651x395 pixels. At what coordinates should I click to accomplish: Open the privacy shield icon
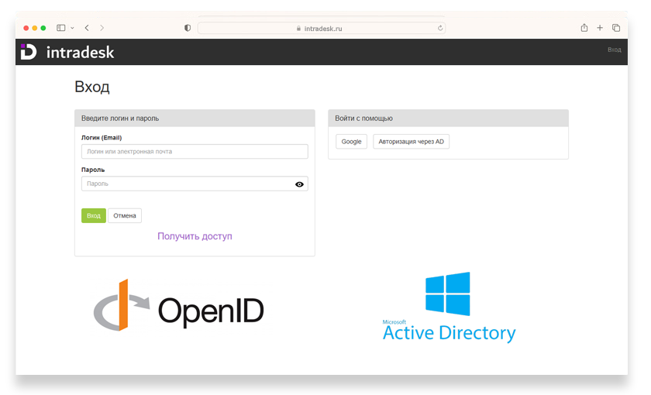[x=188, y=28]
